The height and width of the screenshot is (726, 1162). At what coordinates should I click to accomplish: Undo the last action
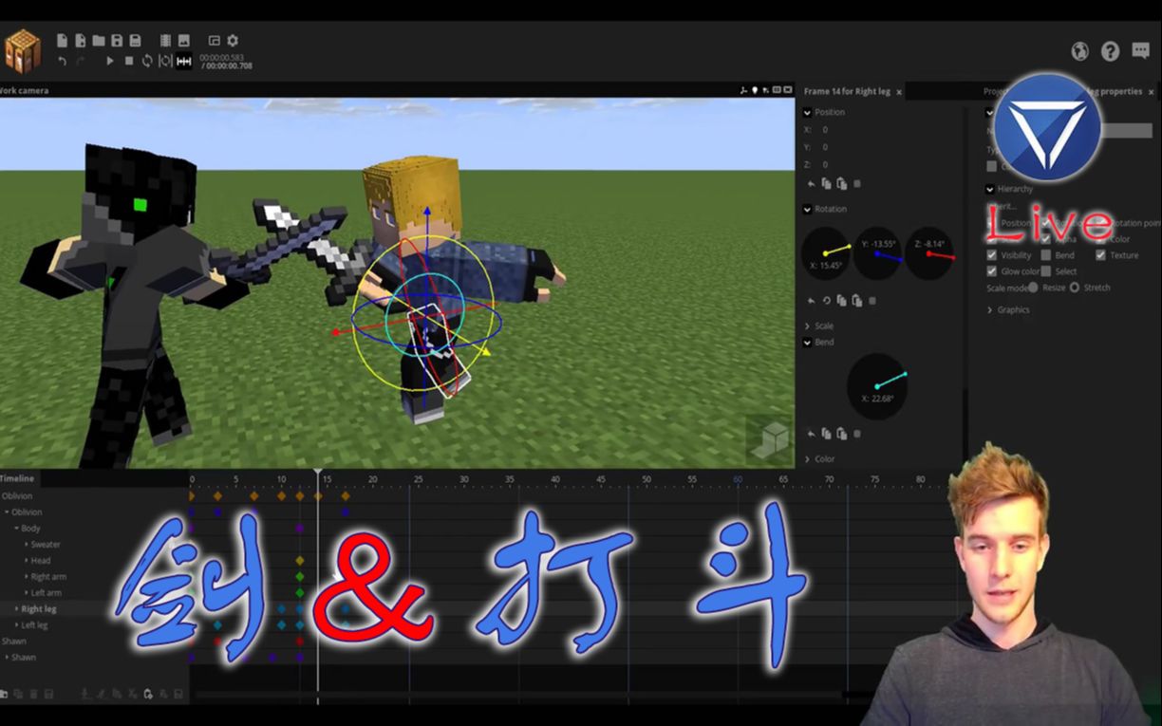click(x=63, y=61)
